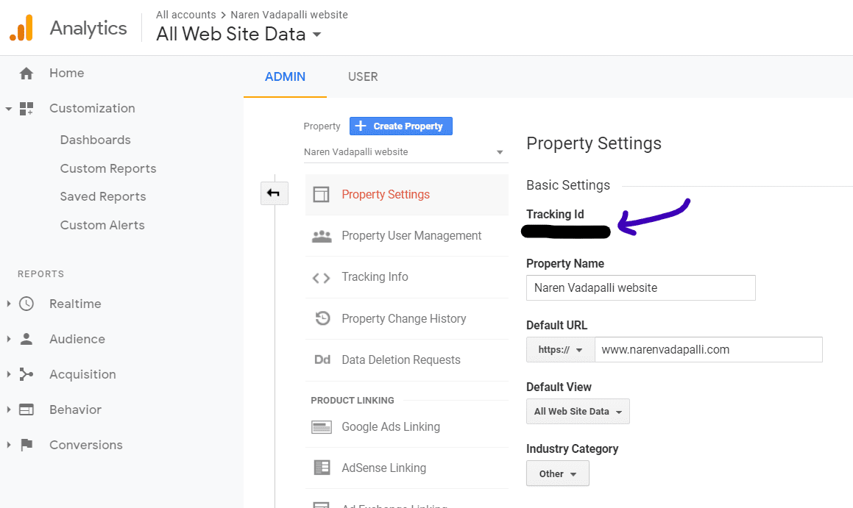Click the Analytics product name text
The width and height of the screenshot is (853, 508).
click(x=88, y=28)
